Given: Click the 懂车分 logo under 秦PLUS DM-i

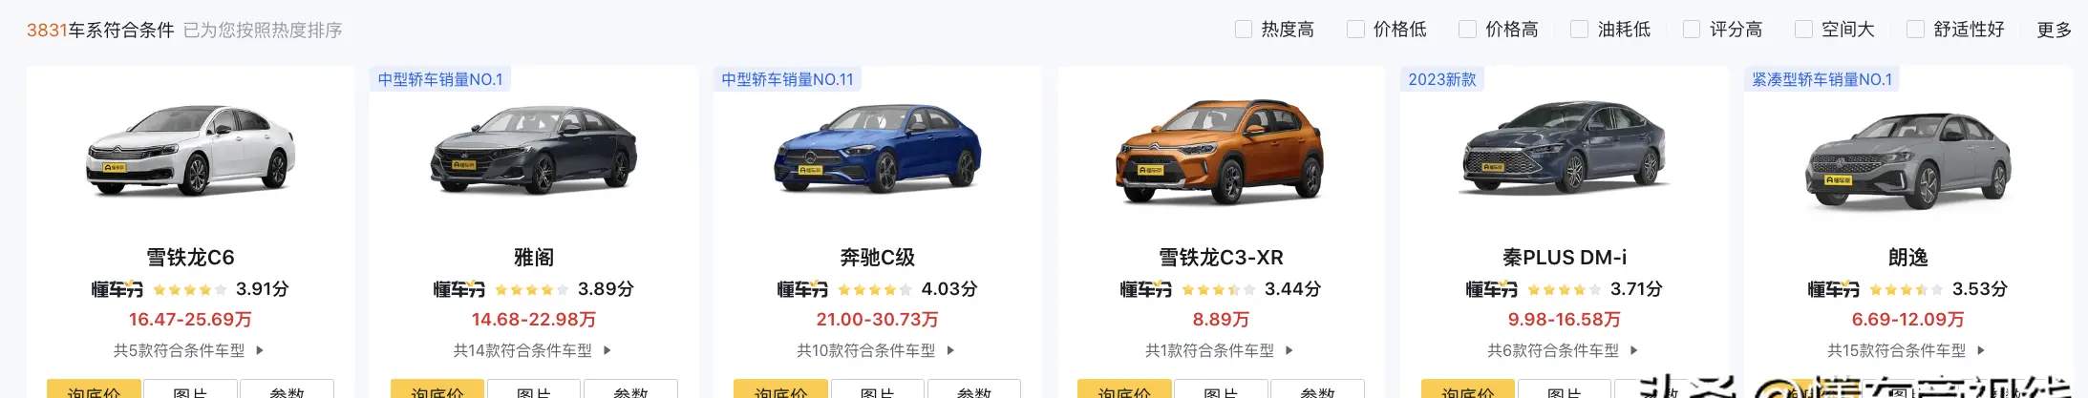Looking at the screenshot, I should coord(1491,289).
